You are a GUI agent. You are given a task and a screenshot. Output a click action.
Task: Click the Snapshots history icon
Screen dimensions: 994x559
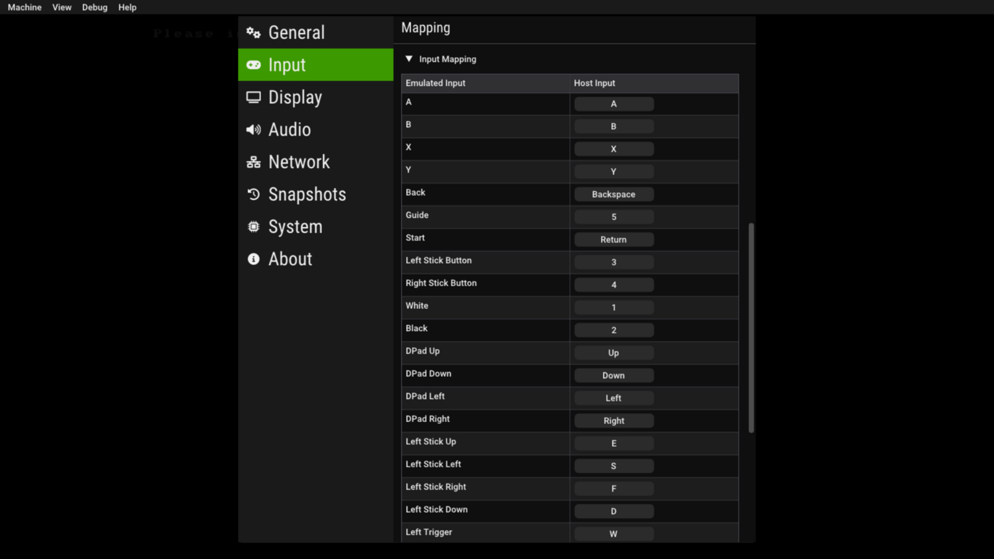click(x=253, y=194)
